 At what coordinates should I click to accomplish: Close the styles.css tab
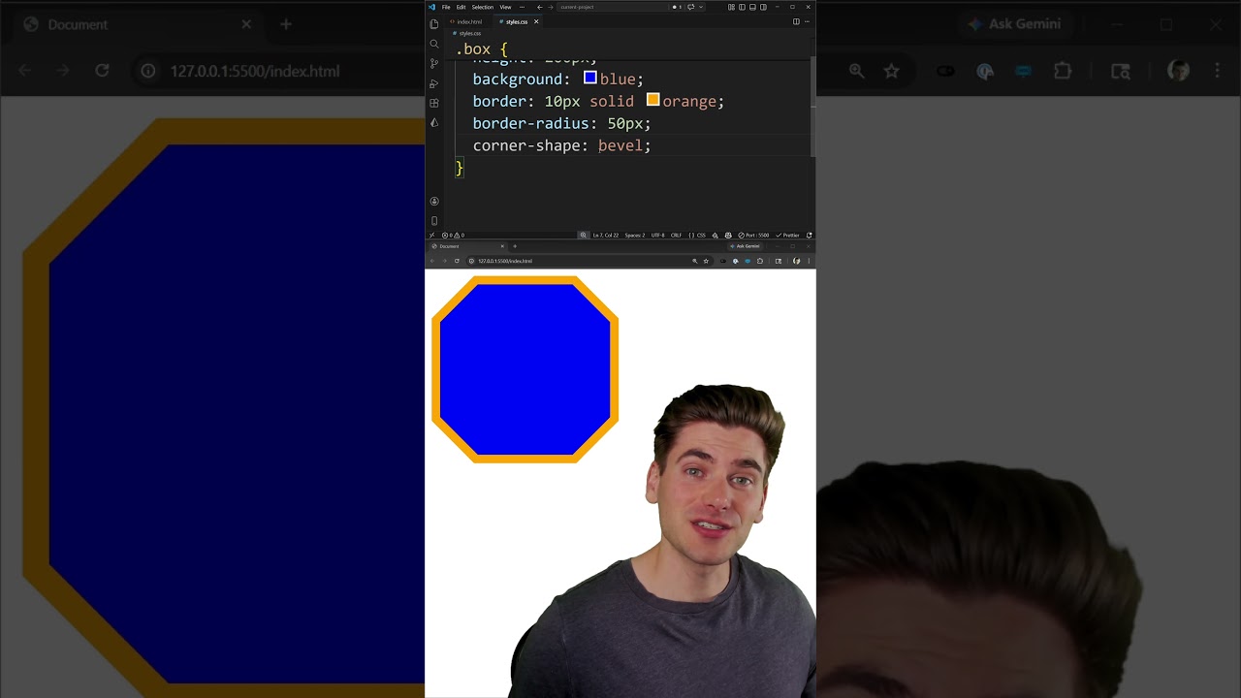pyautogui.click(x=536, y=21)
